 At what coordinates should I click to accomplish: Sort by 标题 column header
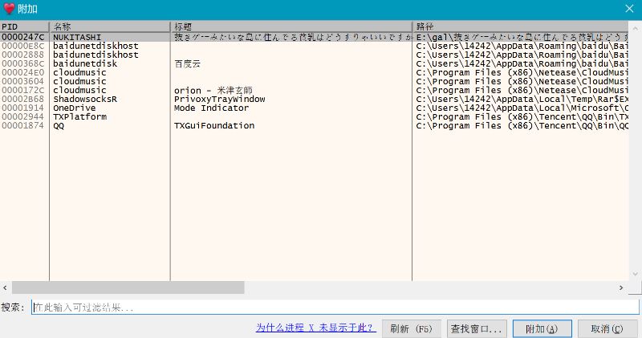click(x=291, y=26)
